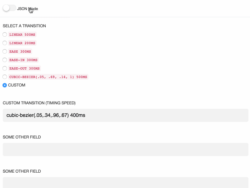
Task: Select the CUSTOM transition radio button
Action: [x=5, y=85]
